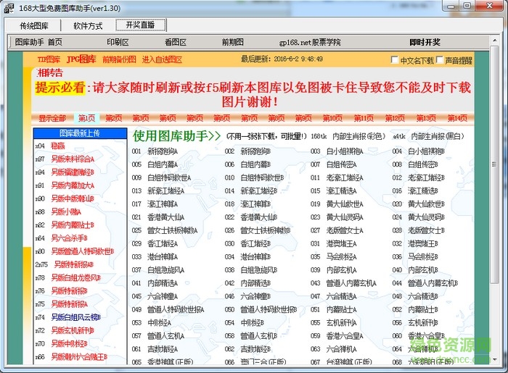Click the 显示全部 page link

(52, 118)
